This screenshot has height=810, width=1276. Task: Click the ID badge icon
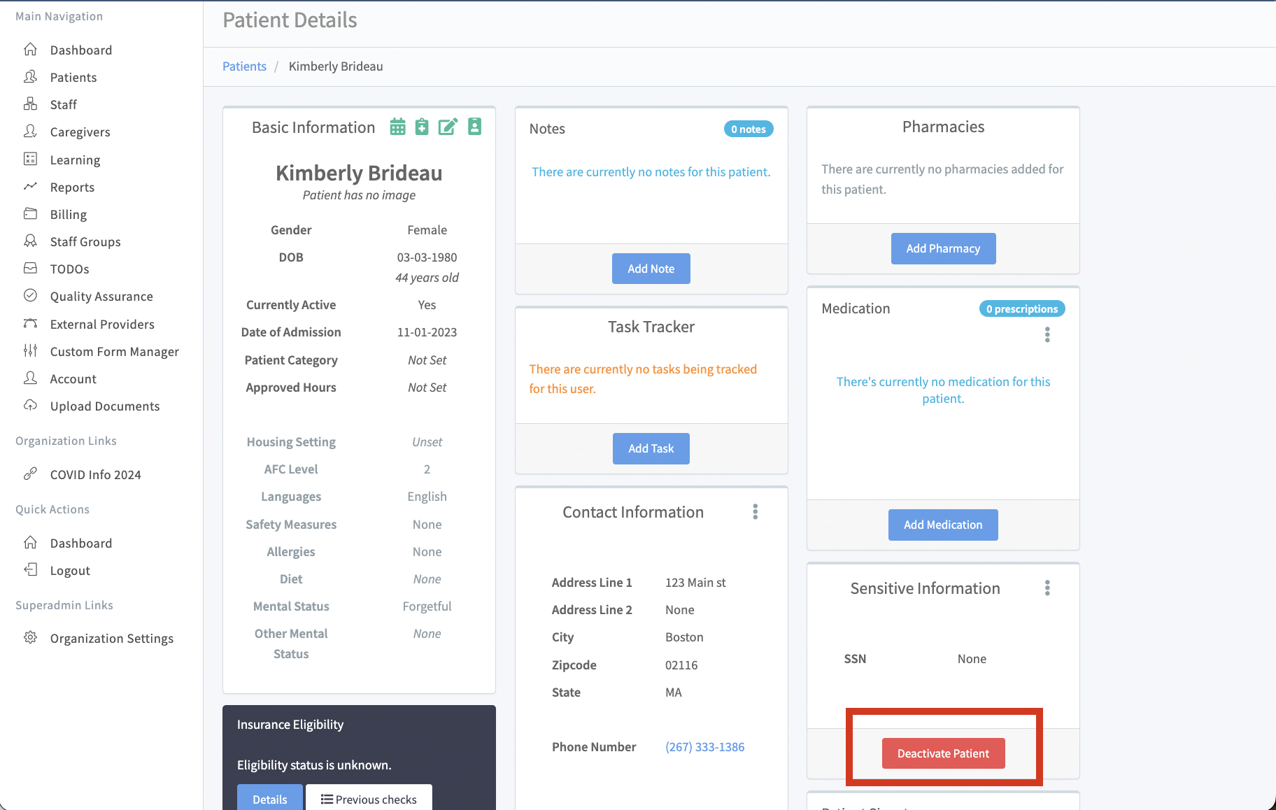[x=474, y=127]
